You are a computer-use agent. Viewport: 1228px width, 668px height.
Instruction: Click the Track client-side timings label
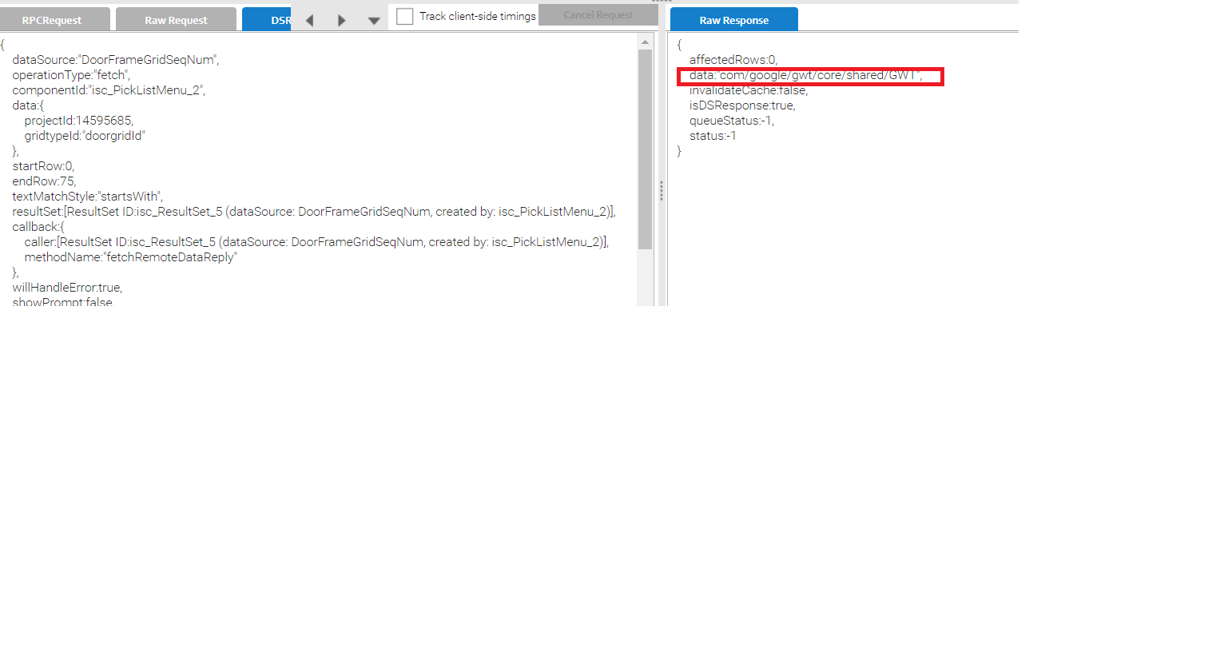(477, 16)
